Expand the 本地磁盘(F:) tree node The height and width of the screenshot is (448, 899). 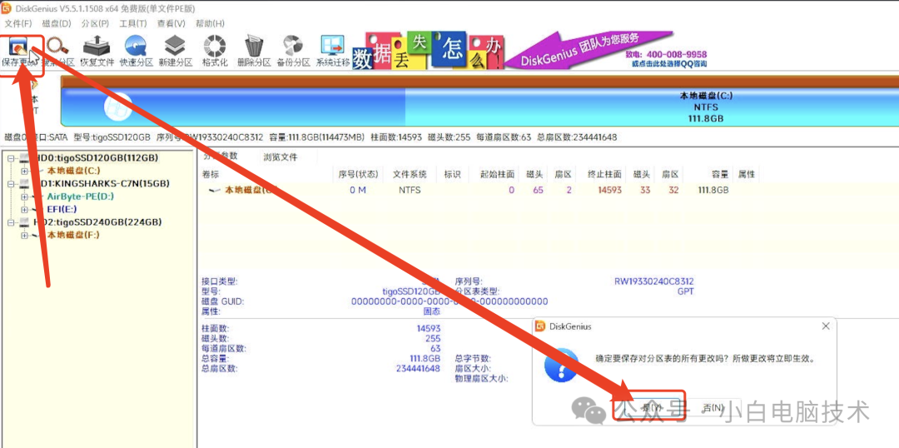point(23,235)
